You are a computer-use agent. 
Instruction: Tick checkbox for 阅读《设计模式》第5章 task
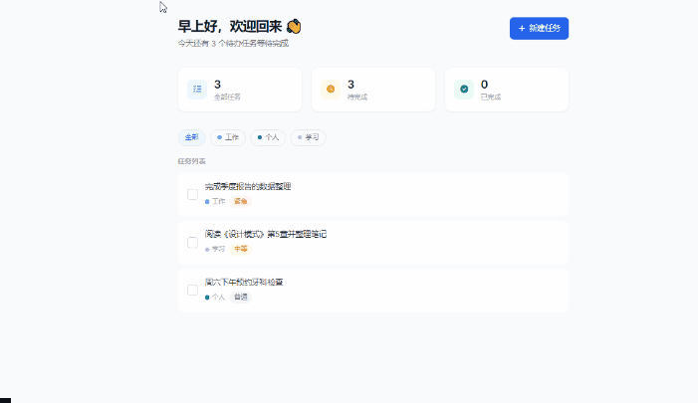click(192, 243)
